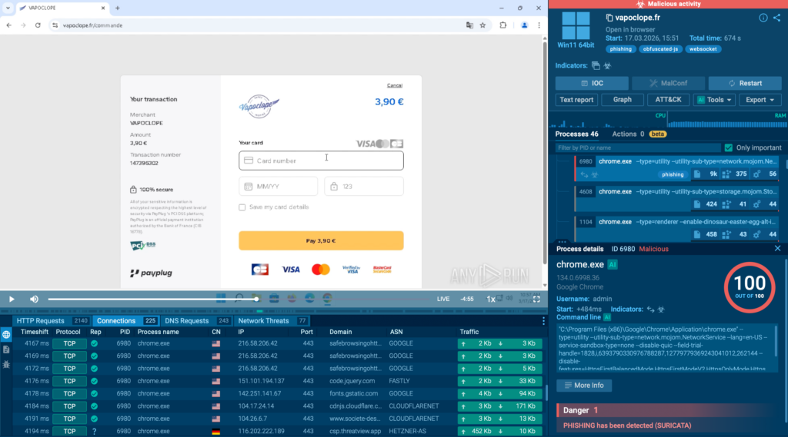Filter processes by PID or name

click(638, 147)
